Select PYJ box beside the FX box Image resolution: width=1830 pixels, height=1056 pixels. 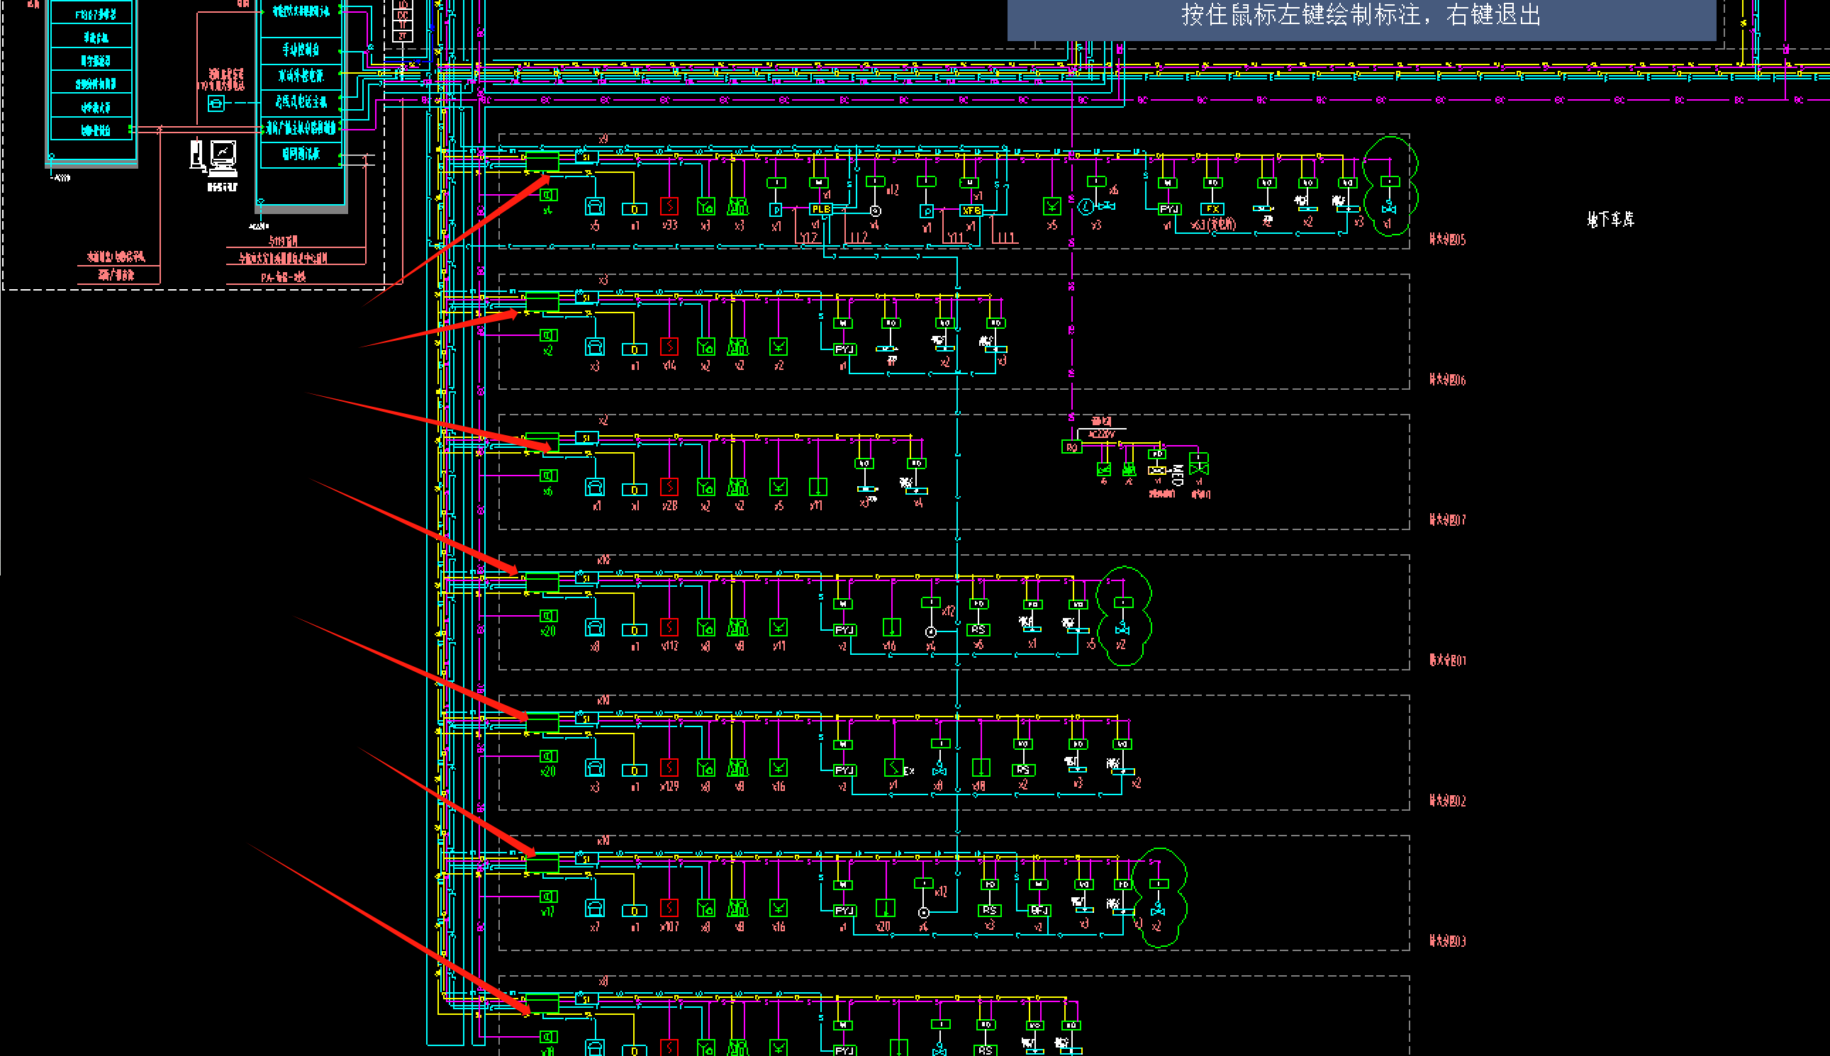(x=1169, y=209)
